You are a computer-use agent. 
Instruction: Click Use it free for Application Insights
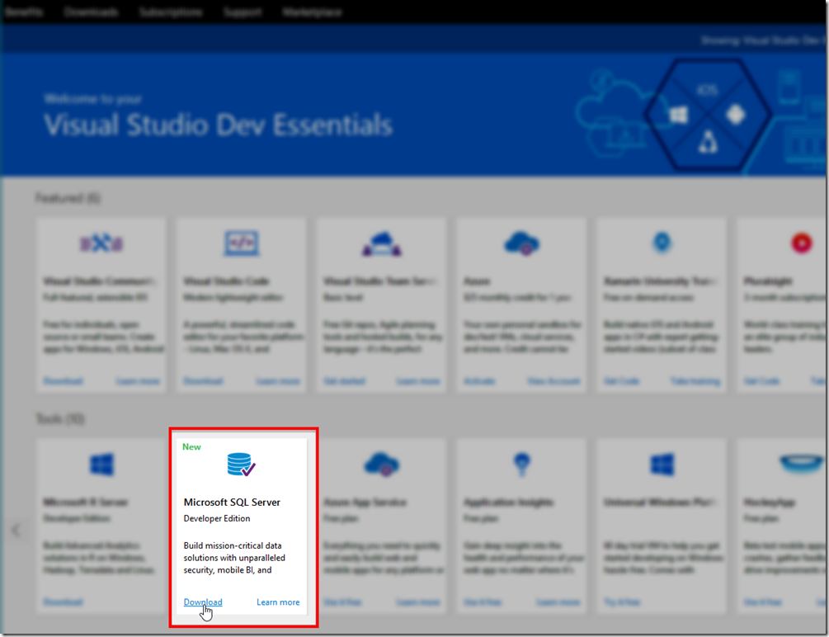point(483,602)
